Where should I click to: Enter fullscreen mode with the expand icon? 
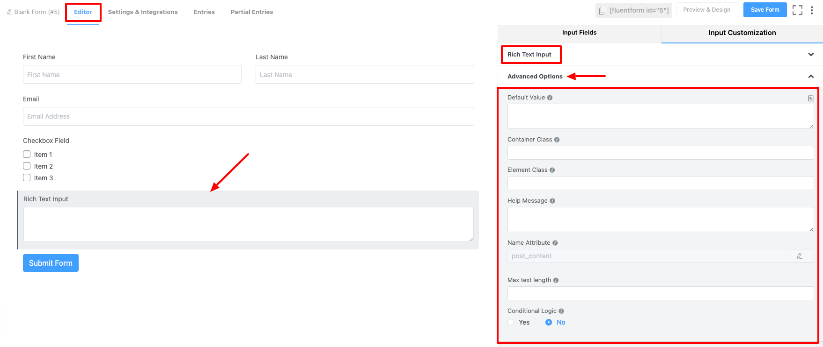797,10
